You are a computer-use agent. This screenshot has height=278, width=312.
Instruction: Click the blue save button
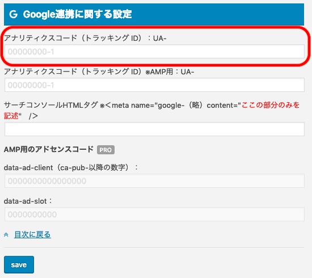[x=19, y=264]
